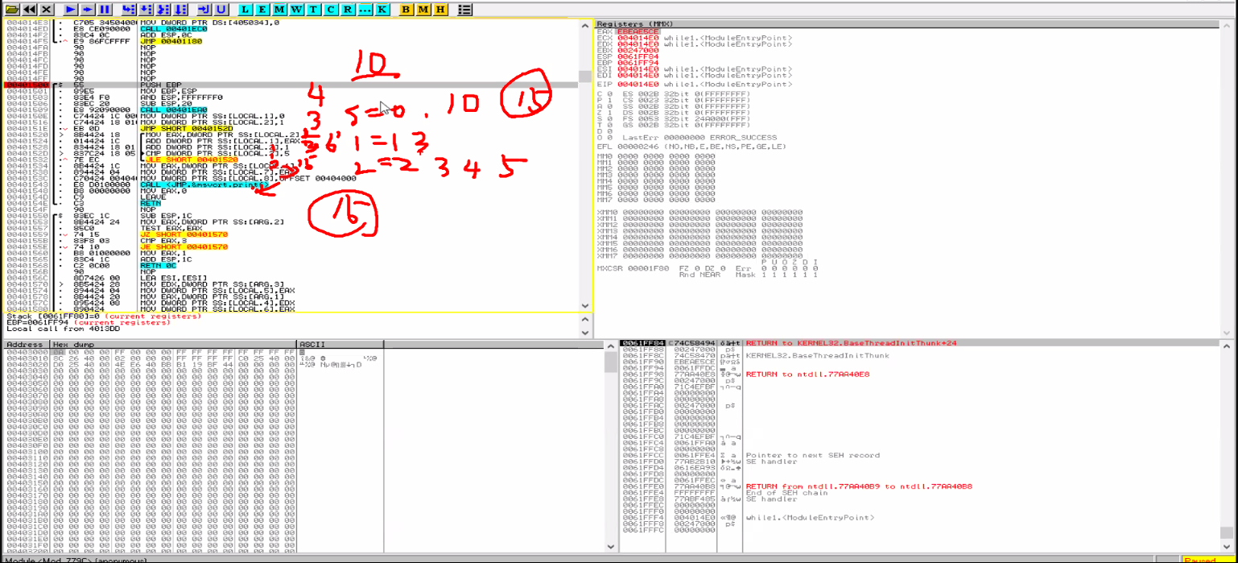Screen dimensions: 1238x563
Task: Click the hex dump pane vertical scrollbar
Action: click(611, 447)
